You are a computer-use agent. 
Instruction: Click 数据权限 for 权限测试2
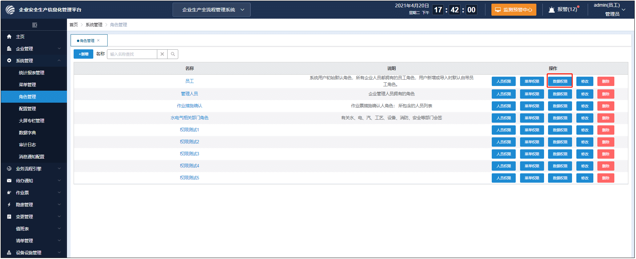coord(560,142)
